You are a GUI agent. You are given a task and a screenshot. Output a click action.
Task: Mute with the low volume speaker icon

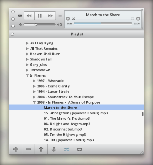(20, 25)
